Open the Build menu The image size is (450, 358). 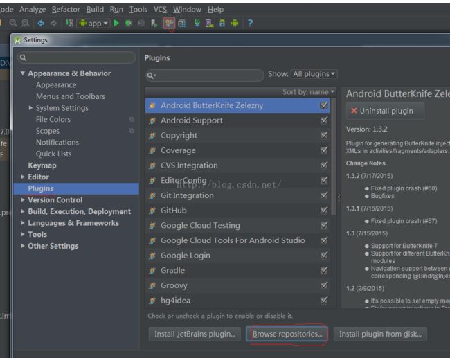[x=95, y=10]
